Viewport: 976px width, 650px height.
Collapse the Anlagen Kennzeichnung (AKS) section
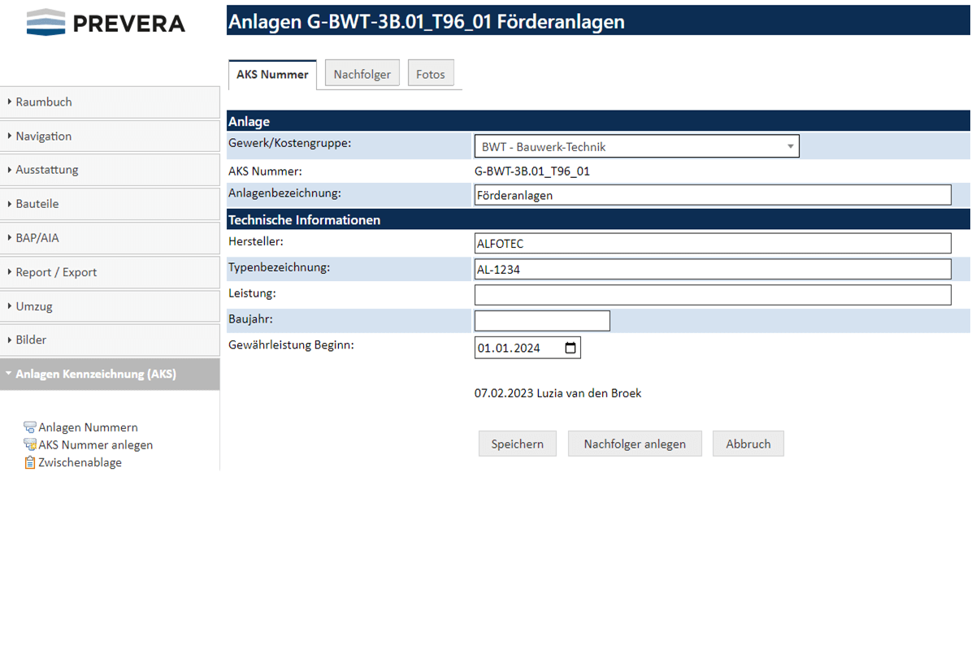(x=110, y=375)
